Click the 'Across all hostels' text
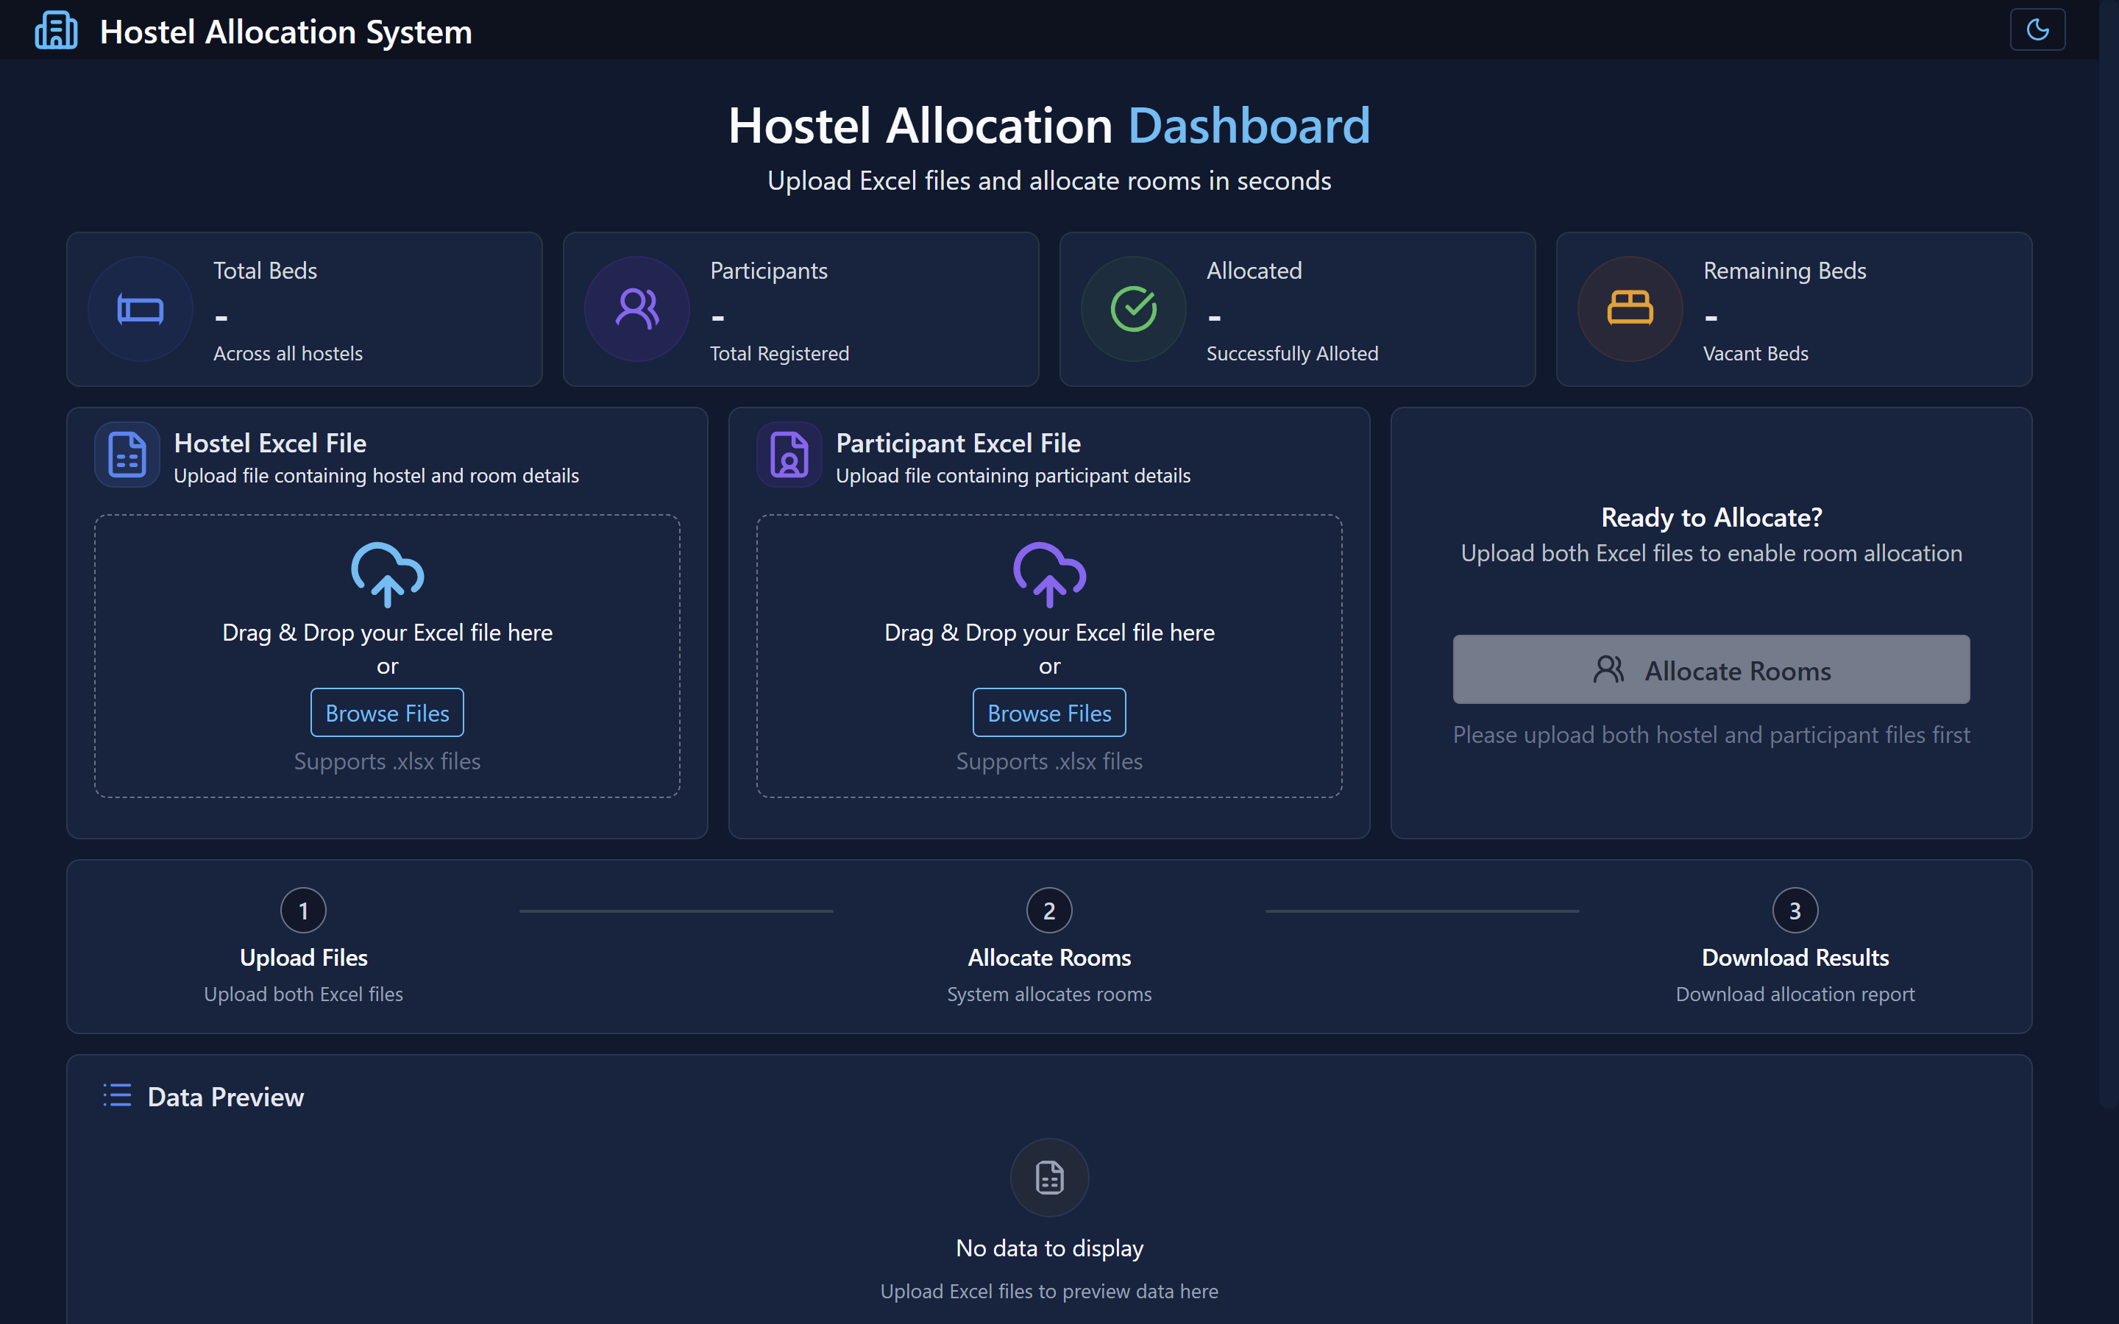Screen dimensions: 2119x1324 point(287,353)
